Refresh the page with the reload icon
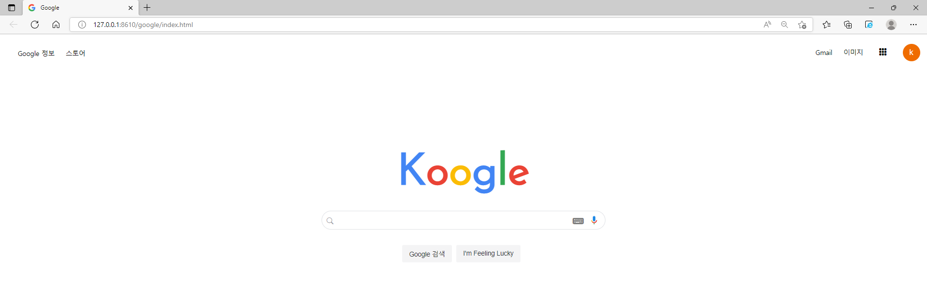The height and width of the screenshot is (299, 927). point(35,25)
